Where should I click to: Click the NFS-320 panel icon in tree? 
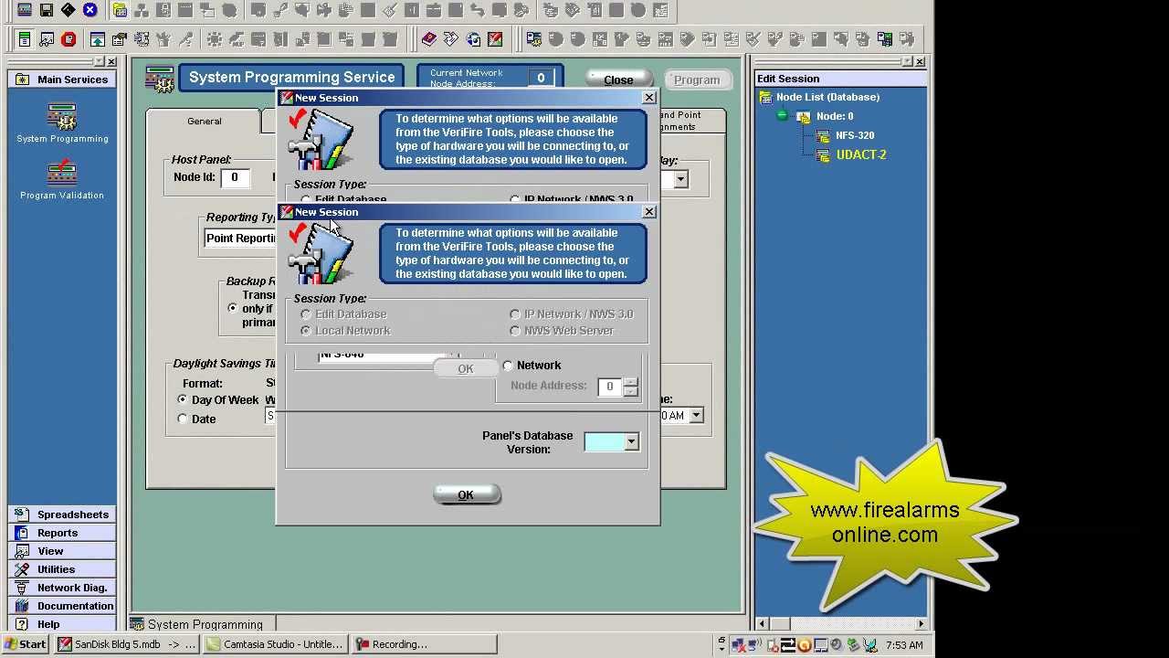tap(823, 135)
